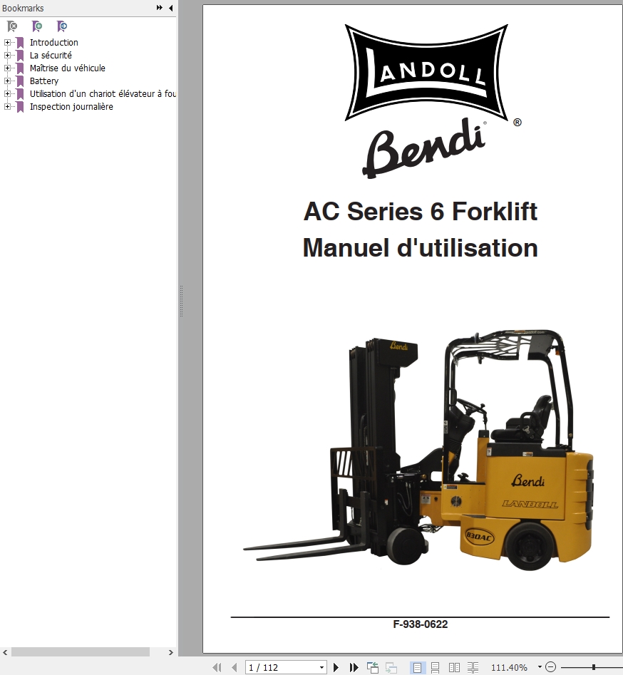Image resolution: width=623 pixels, height=675 pixels.
Task: Click the zoom out minus button
Action: [551, 667]
